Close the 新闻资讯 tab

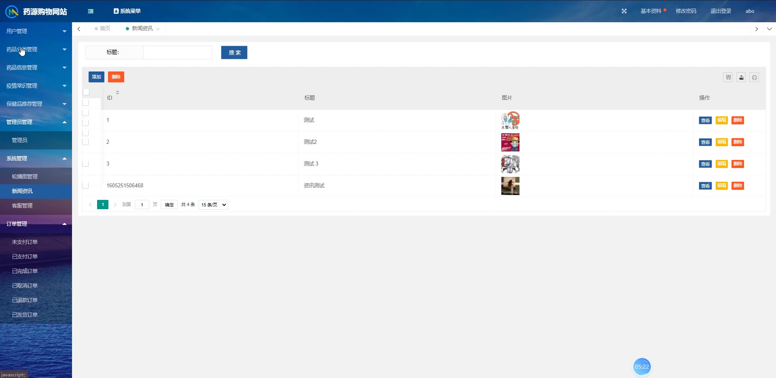(x=158, y=29)
